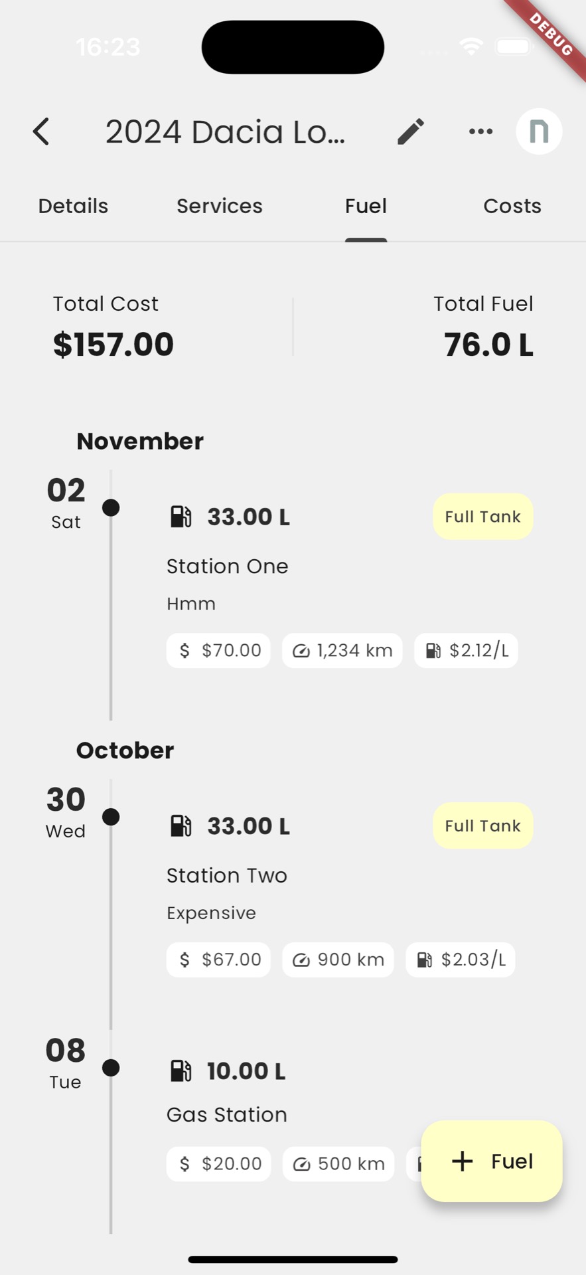The height and width of the screenshot is (1275, 586).
Task: Tap the $70.00 cost chip
Action: click(218, 651)
